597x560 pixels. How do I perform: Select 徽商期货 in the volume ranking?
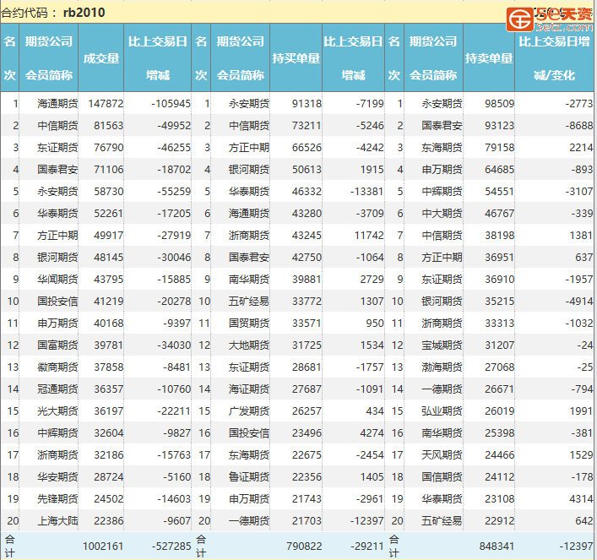[57, 367]
